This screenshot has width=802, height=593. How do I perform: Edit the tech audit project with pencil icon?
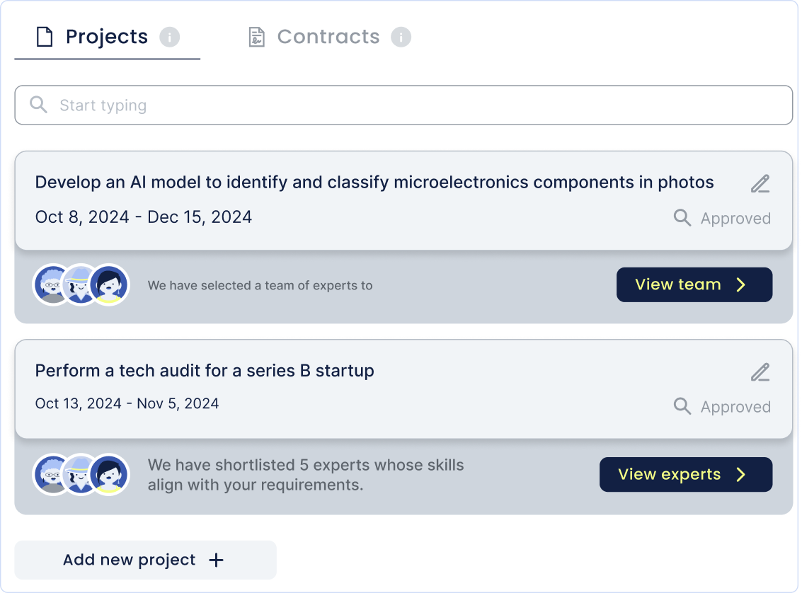pyautogui.click(x=760, y=372)
